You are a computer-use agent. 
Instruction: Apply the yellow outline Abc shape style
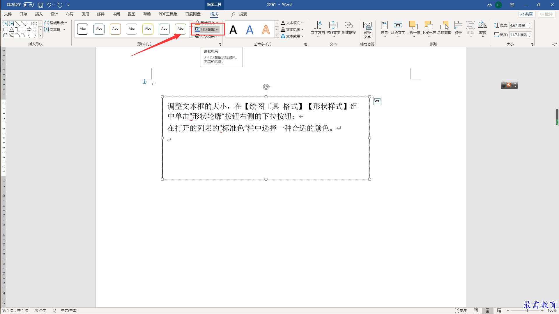coord(148,29)
